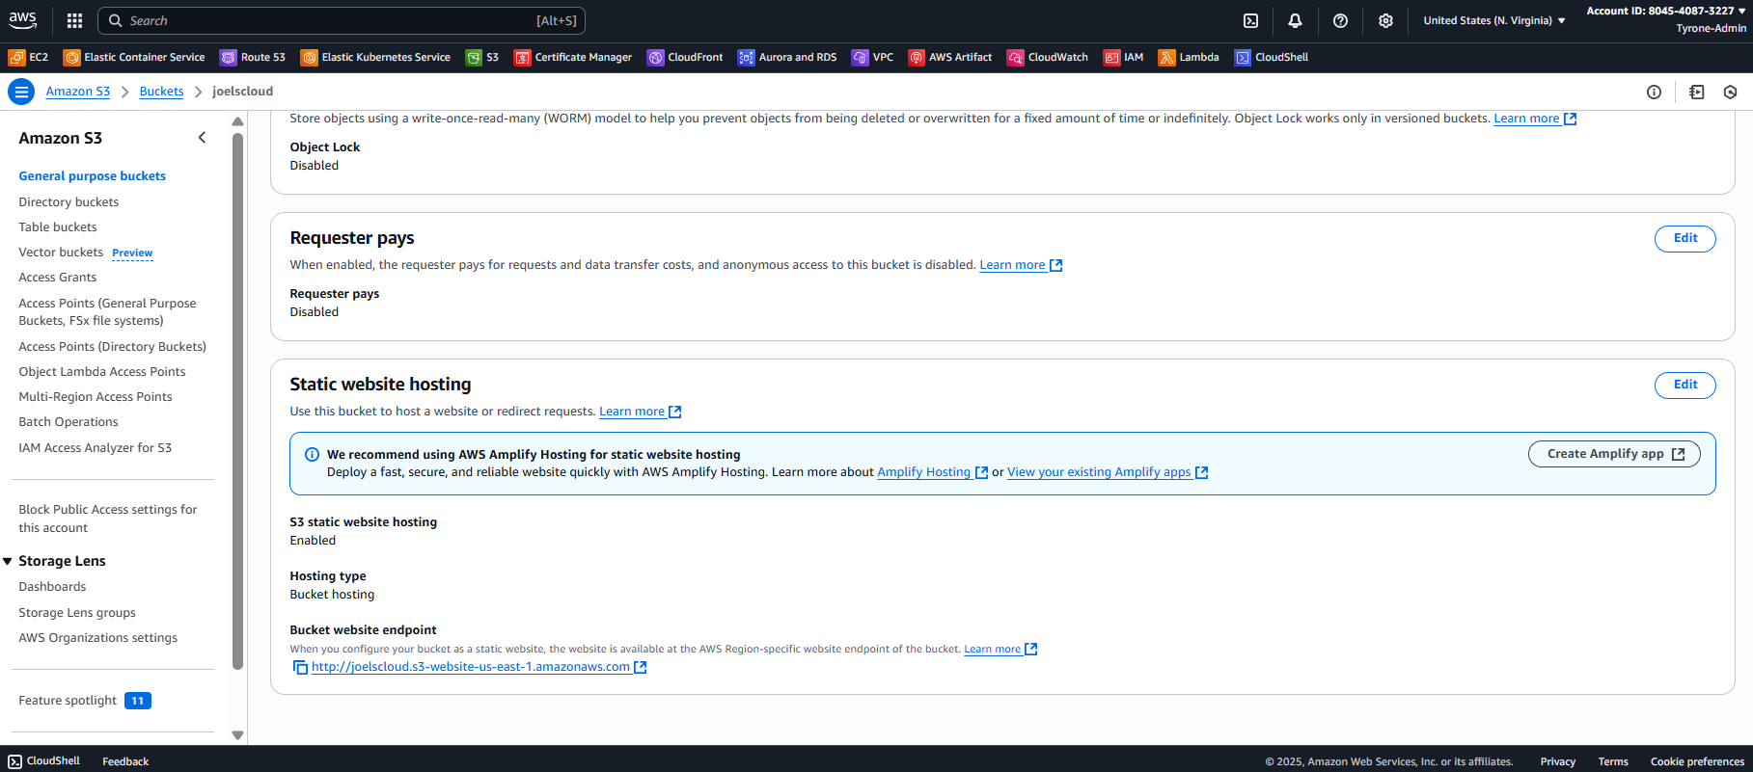
Task: Open Certificate Manager shortcut
Action: 573,57
